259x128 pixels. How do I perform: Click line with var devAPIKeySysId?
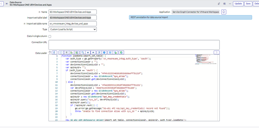click(x=104, y=88)
